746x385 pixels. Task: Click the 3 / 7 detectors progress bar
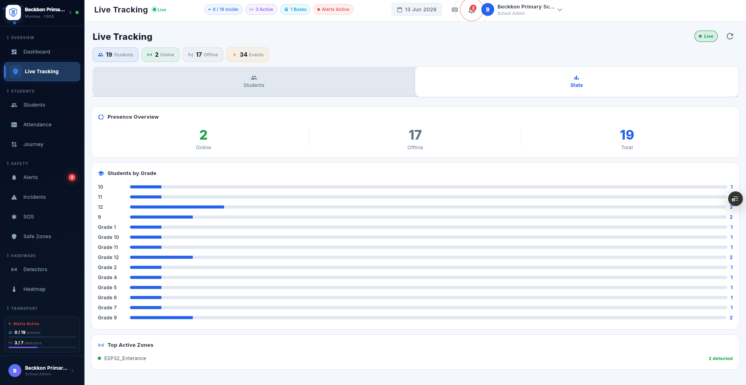point(42,347)
